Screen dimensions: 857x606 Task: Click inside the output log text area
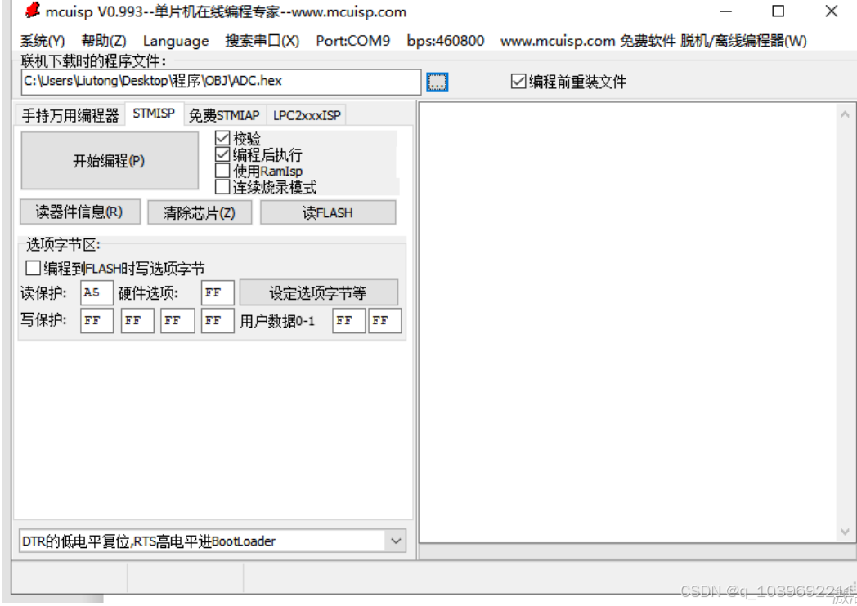coord(627,322)
